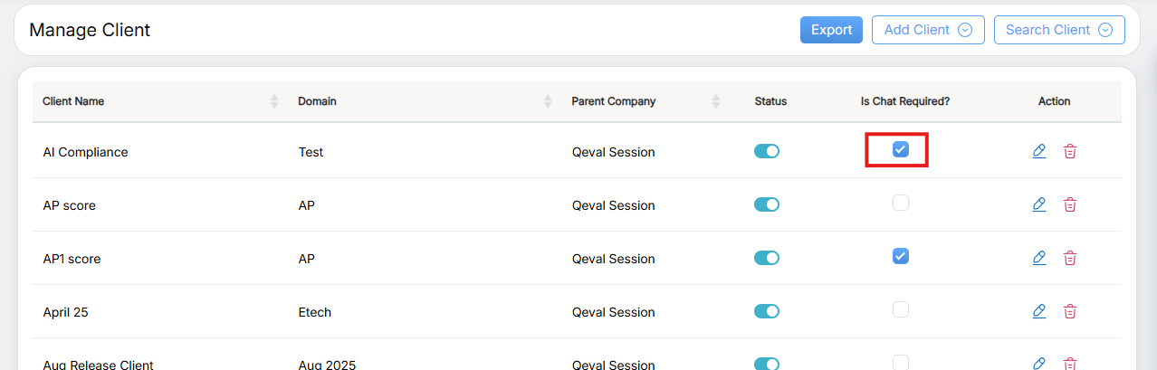Edit the AP1 score client

click(1039, 258)
